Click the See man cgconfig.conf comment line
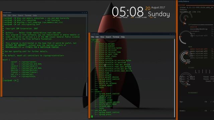Image resolution: width=214 pixels, height=120 pixels. (x=25, y=51)
